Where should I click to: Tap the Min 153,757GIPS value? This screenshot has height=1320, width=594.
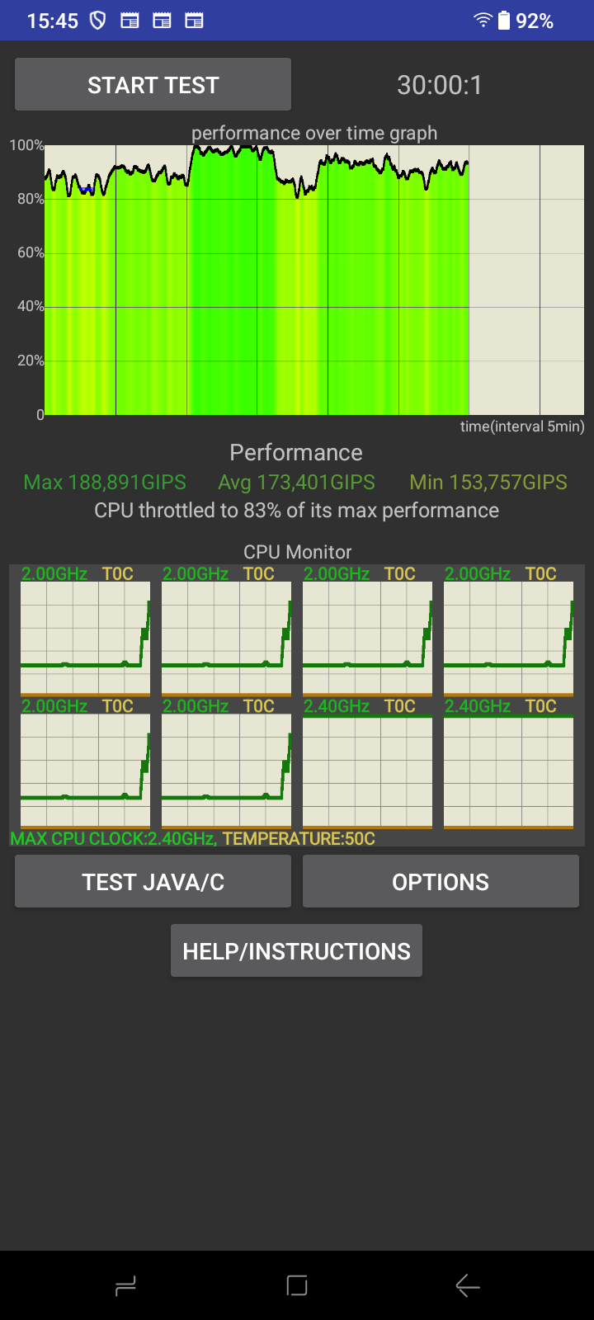coord(488,482)
